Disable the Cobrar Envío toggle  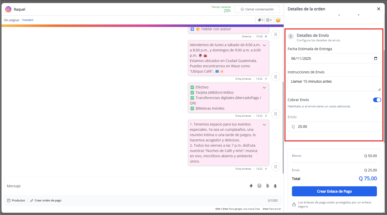377,100
